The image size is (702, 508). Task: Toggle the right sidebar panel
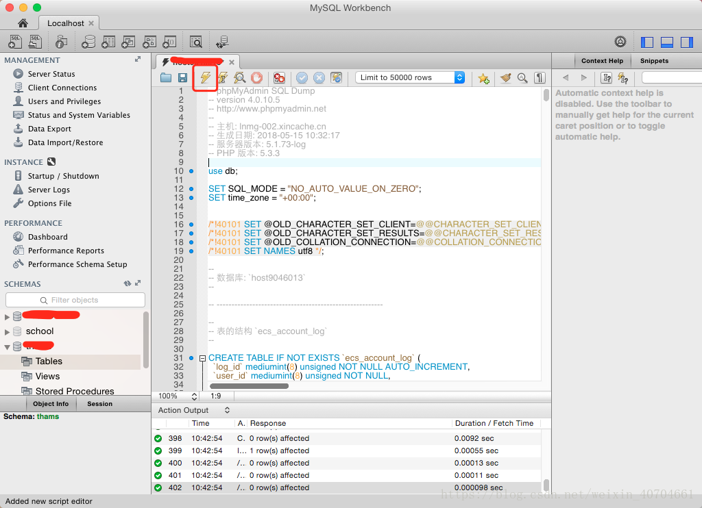pos(687,42)
